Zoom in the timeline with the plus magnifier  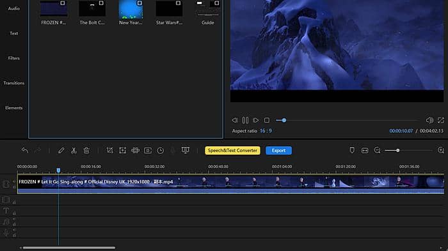[x=441, y=150]
